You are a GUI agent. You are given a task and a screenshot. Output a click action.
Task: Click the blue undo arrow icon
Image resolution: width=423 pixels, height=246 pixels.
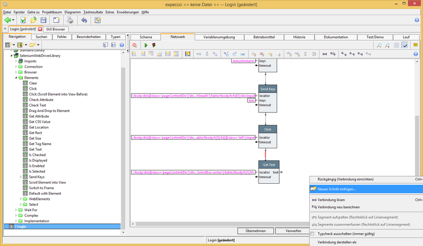(x=84, y=20)
